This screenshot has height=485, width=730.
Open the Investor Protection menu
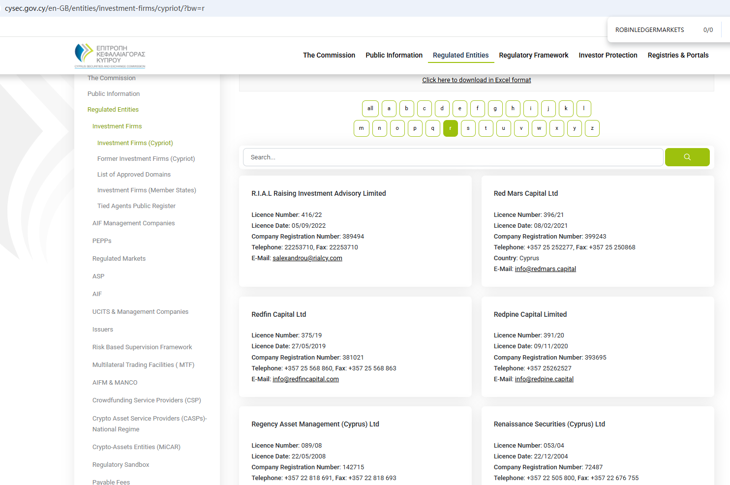[608, 55]
